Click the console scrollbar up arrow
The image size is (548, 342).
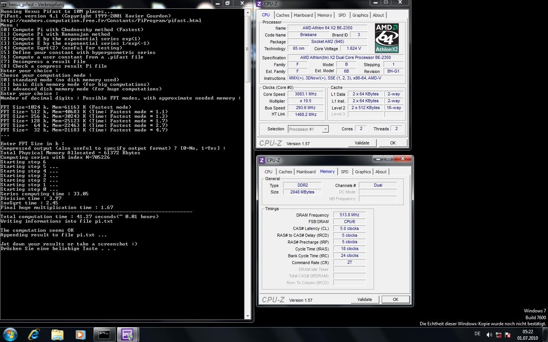coord(248,12)
